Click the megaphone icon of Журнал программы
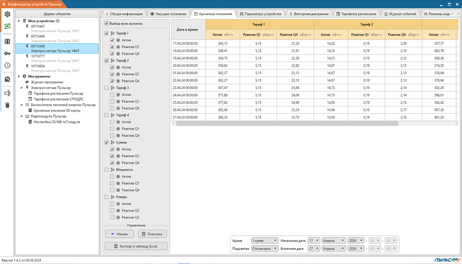Viewport: 462px width, 264px height. pos(27,82)
